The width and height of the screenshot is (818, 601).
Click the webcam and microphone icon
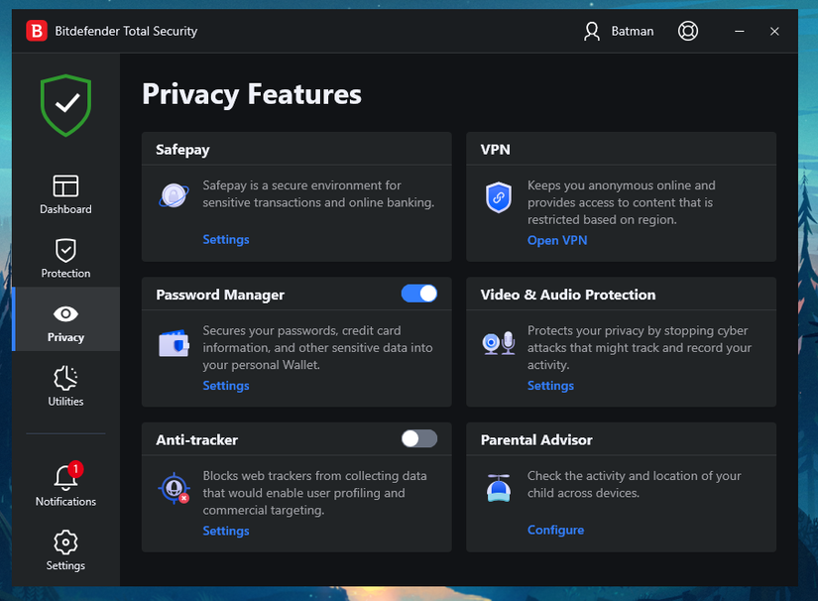[x=499, y=343]
